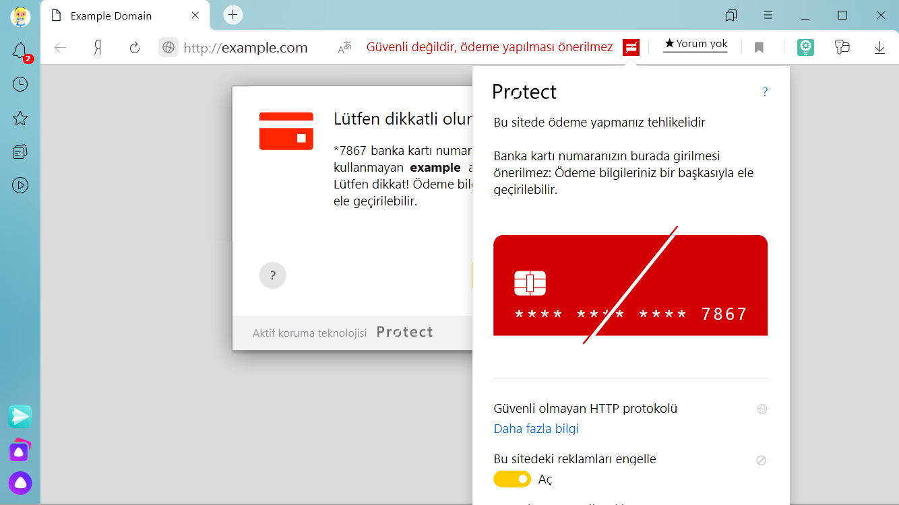This screenshot has height=505, width=899.
Task: Click the red Protect card warning icon
Action: click(631, 47)
